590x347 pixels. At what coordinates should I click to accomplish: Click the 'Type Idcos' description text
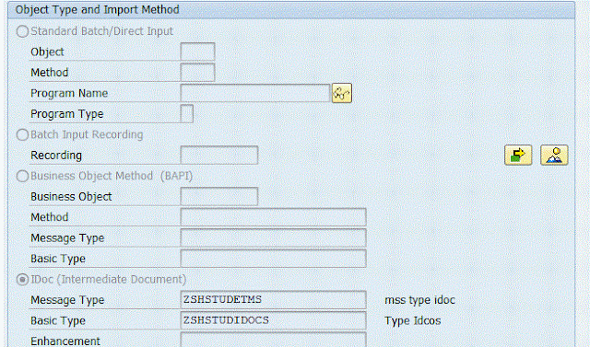pyautogui.click(x=412, y=320)
